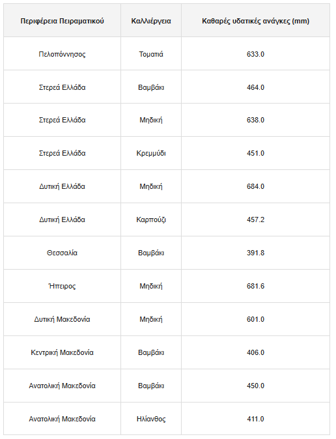Select the Ήπειρος region cell

[62, 286]
